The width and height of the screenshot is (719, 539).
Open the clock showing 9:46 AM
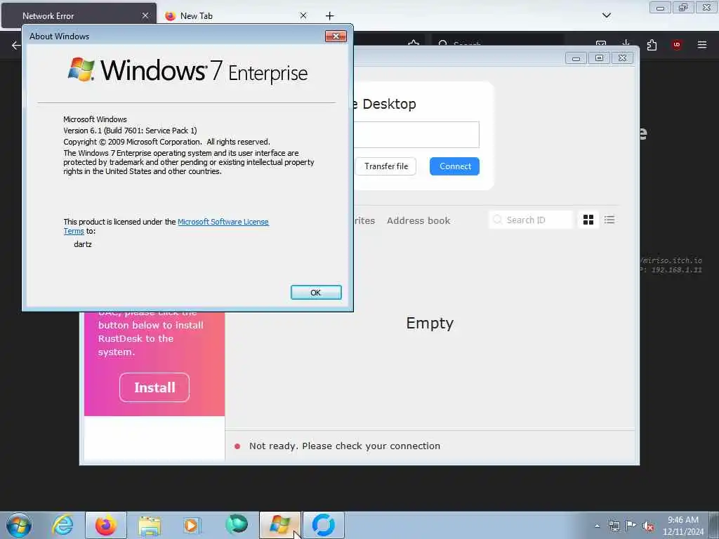(x=682, y=526)
